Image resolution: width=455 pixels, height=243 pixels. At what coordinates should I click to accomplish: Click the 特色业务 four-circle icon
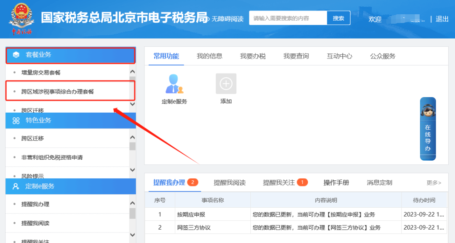(x=16, y=120)
